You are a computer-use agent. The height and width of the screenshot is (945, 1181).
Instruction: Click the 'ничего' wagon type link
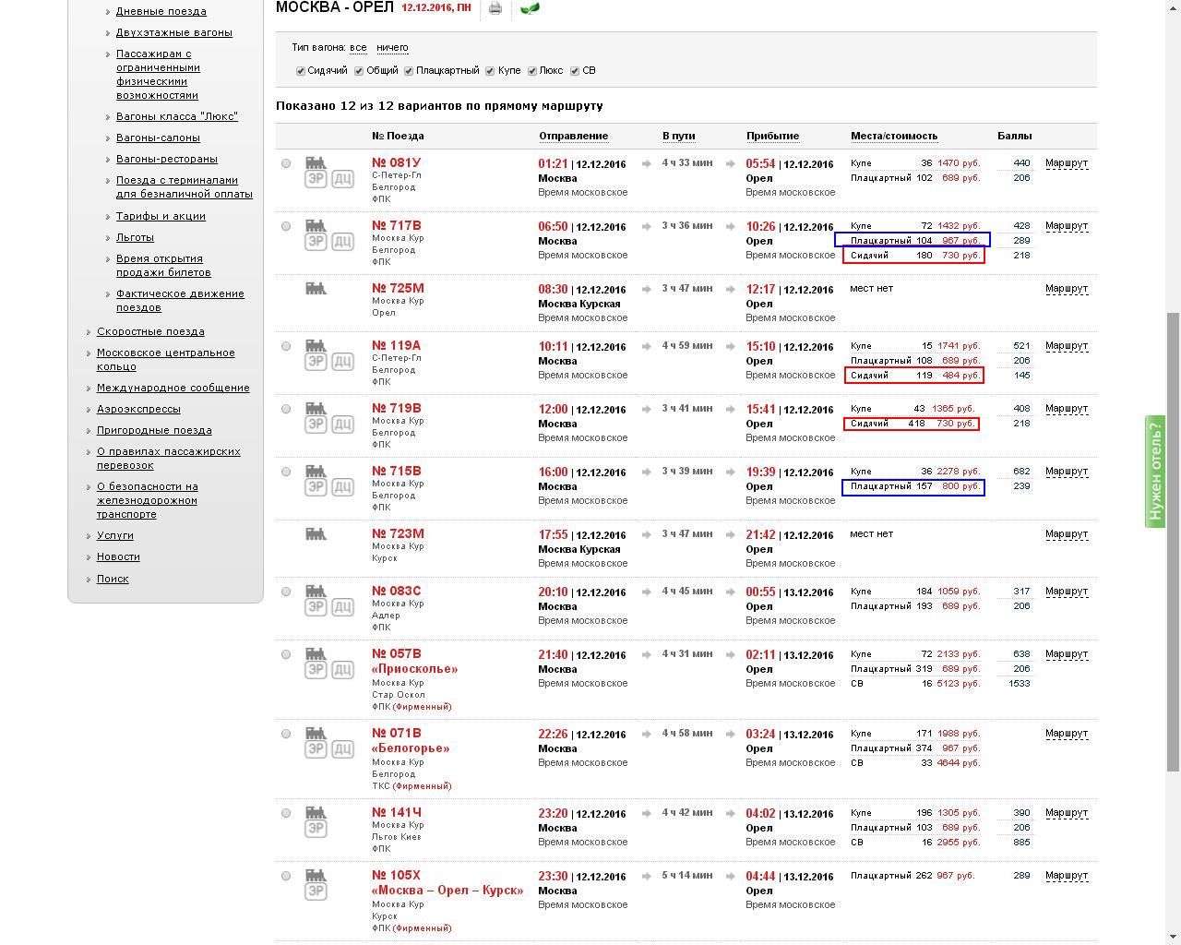click(x=392, y=47)
